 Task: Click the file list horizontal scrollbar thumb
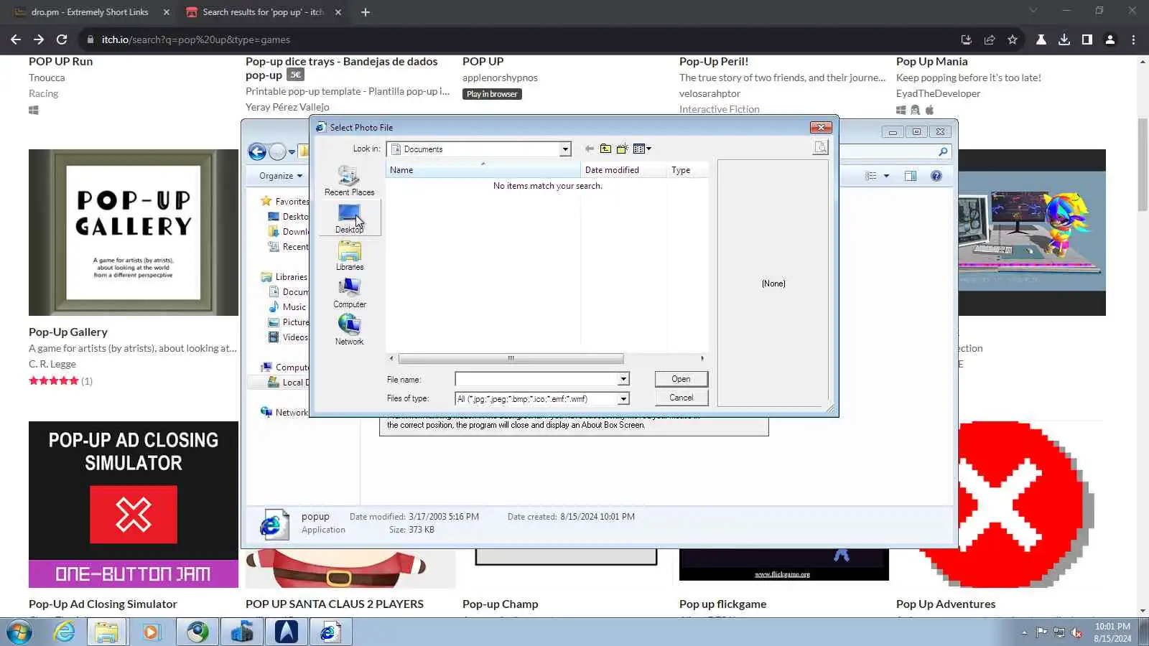pos(511,358)
